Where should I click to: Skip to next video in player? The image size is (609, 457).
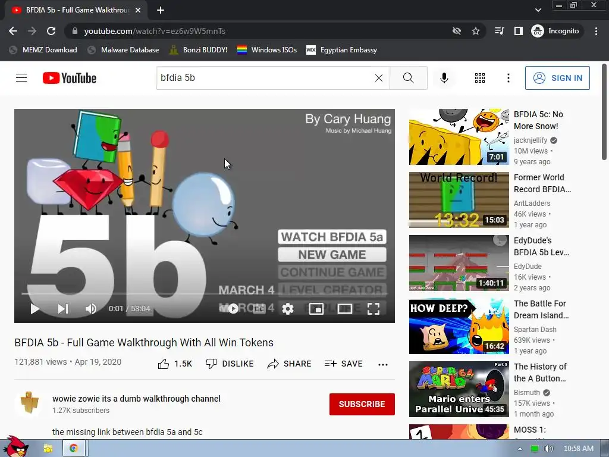coord(63,309)
